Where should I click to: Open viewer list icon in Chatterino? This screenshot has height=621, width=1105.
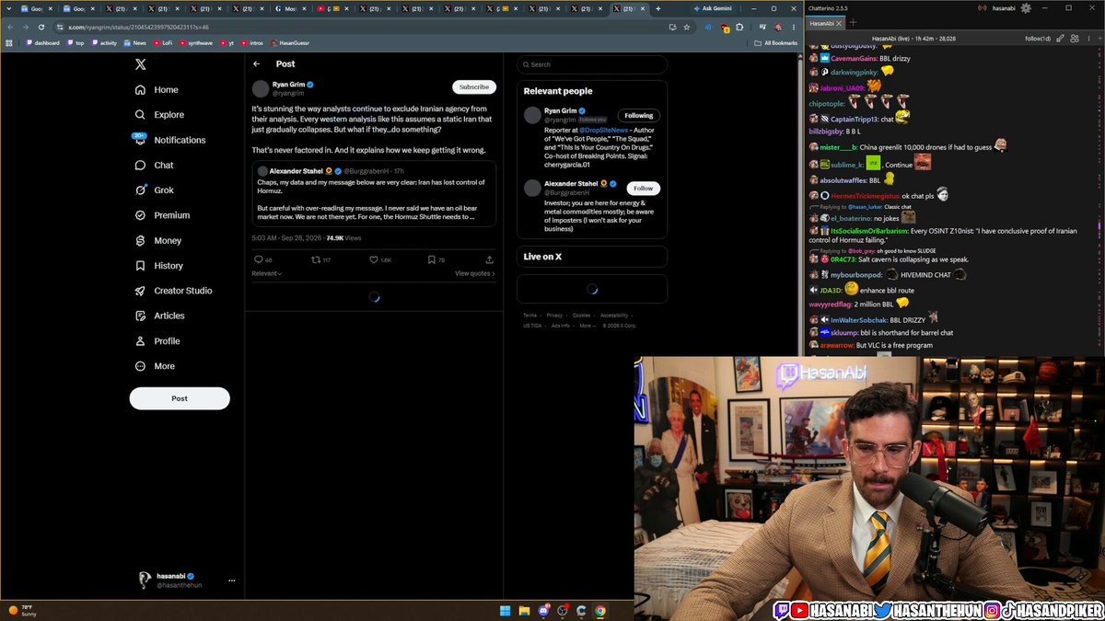(1074, 39)
